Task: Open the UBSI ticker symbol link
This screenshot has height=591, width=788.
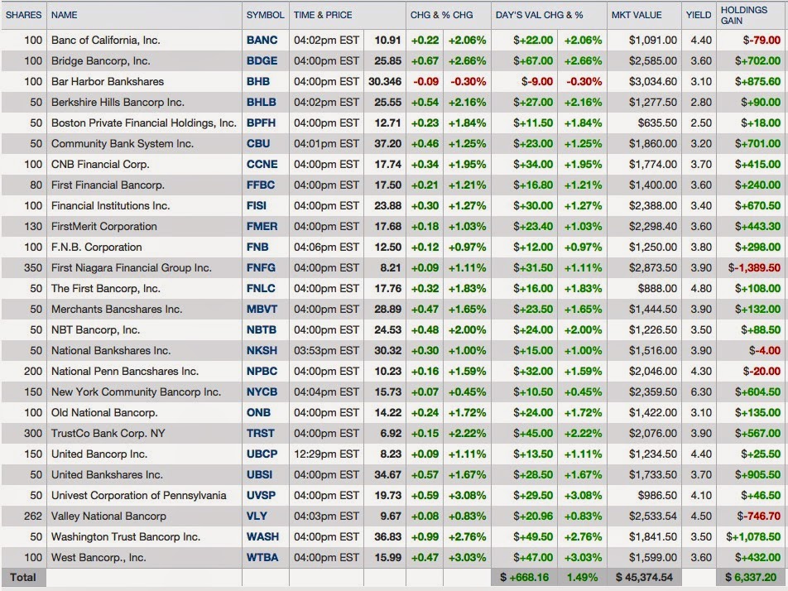Action: pyautogui.click(x=259, y=474)
